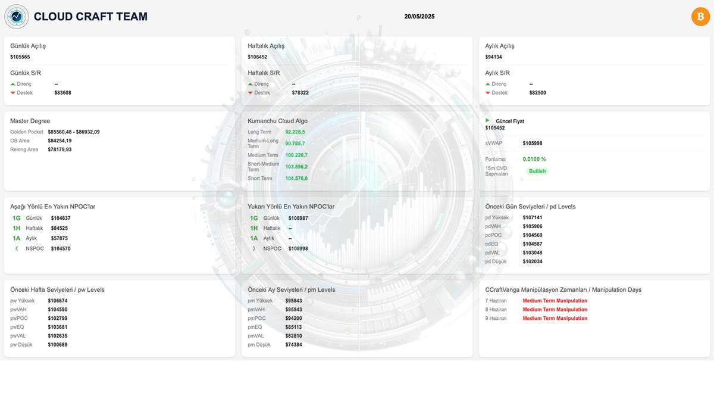Image resolution: width=714 pixels, height=402 pixels.
Task: Click 1A icon in Aşağı Yönlü NPOC panel
Action: (17, 238)
